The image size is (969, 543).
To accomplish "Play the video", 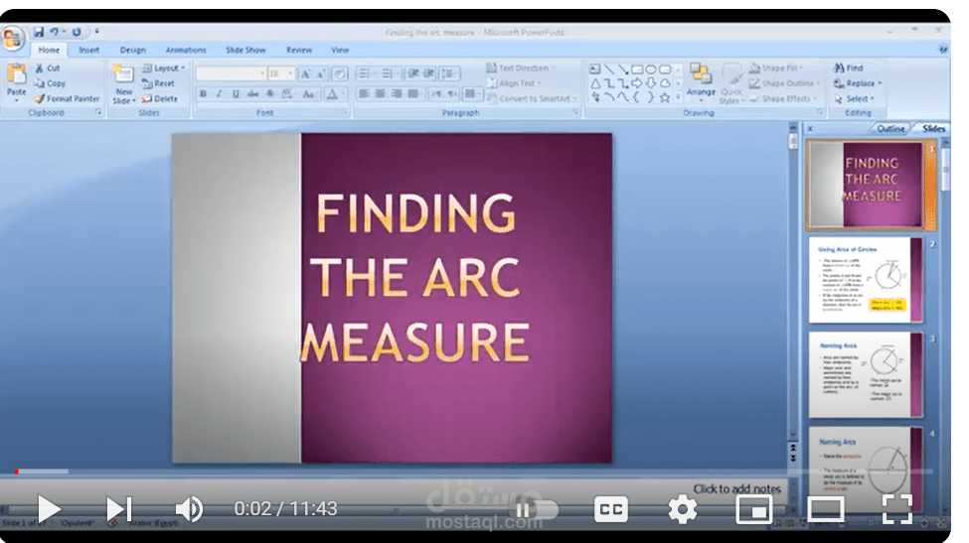I will pos(49,509).
